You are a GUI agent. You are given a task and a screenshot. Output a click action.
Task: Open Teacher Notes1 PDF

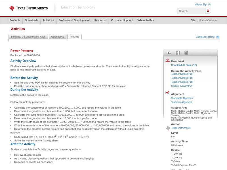pyautogui.click(x=182, y=74)
